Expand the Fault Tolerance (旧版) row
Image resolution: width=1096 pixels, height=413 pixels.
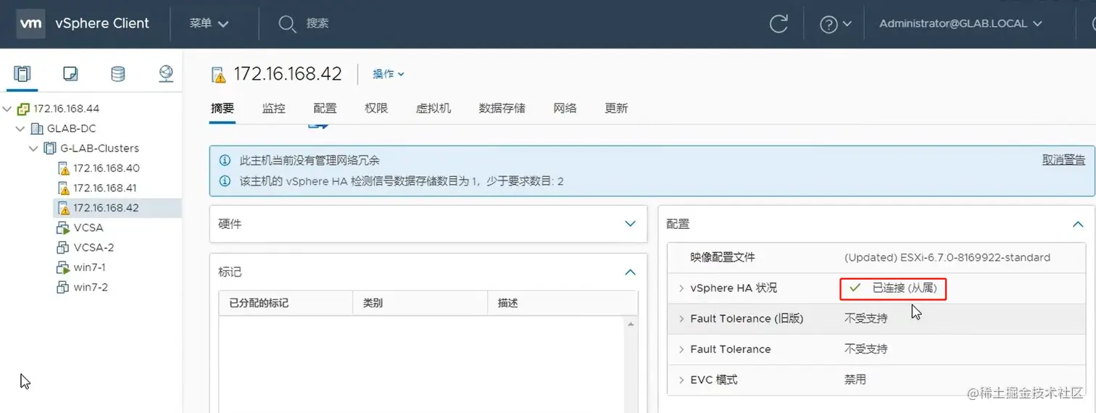point(681,319)
